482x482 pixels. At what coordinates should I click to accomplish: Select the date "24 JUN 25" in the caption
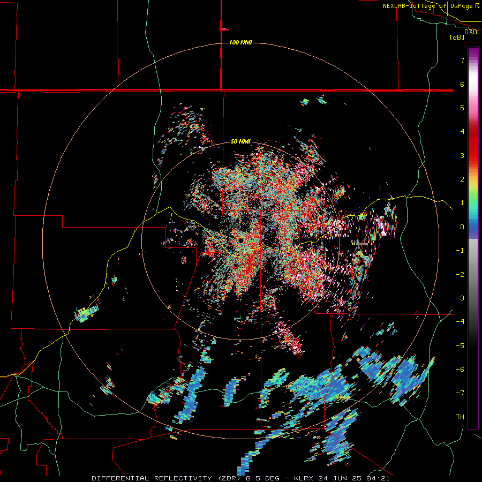tap(340, 478)
